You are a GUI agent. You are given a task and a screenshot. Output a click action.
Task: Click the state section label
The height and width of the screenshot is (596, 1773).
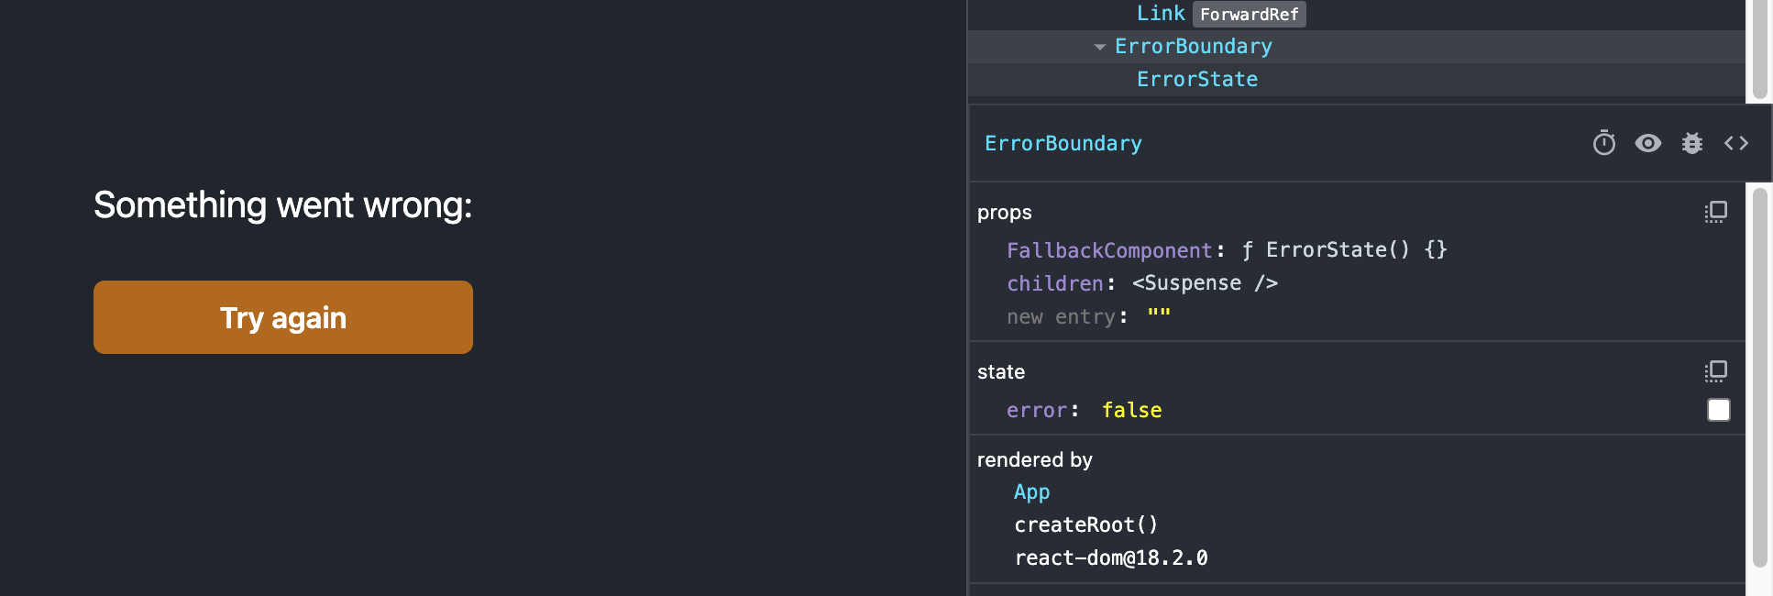click(1001, 372)
